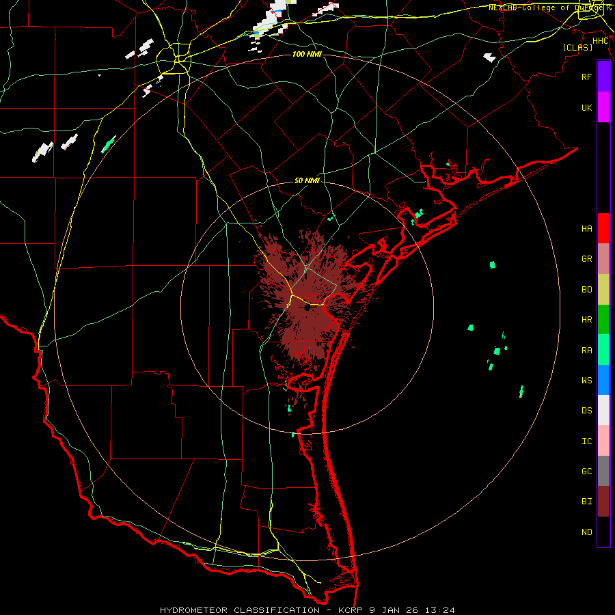Click the "BI" legend label
The height and width of the screenshot is (615, 615).
tap(586, 502)
